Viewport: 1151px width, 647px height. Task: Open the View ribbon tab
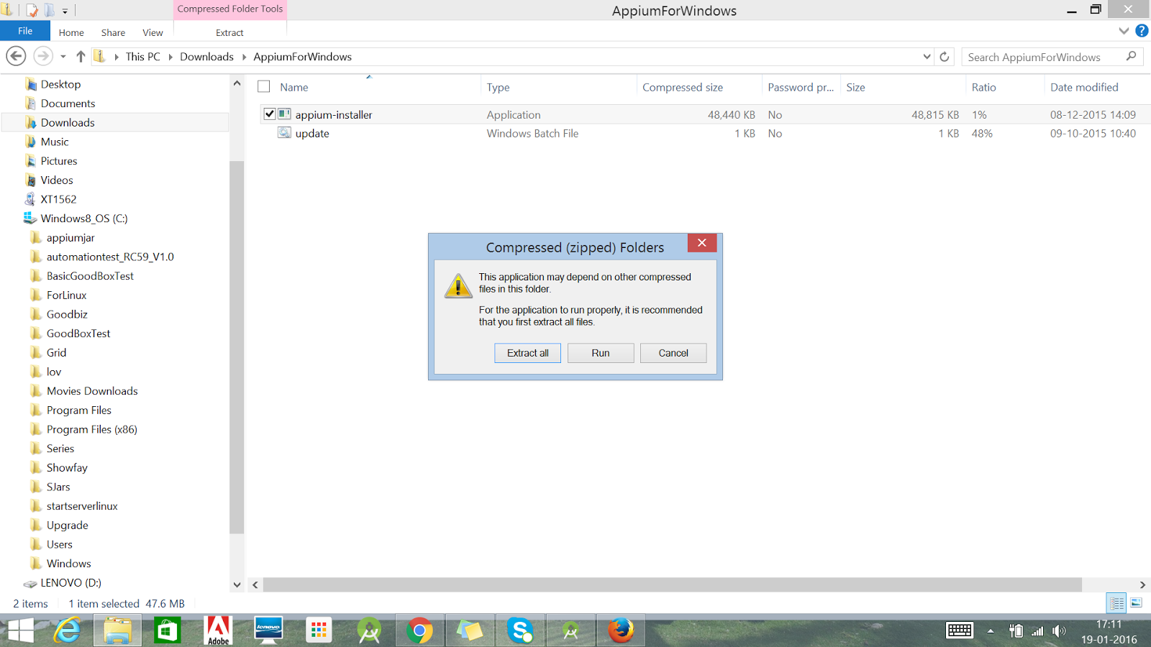click(x=153, y=32)
